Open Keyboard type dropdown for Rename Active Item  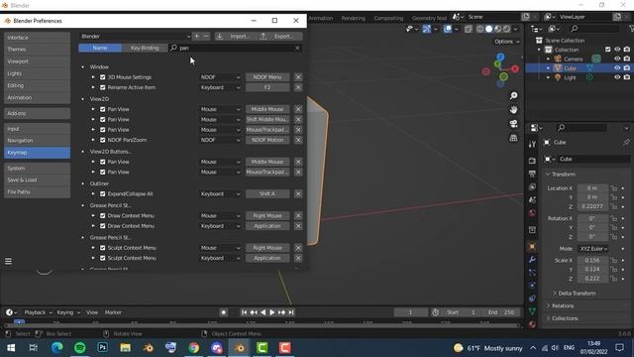(220, 87)
